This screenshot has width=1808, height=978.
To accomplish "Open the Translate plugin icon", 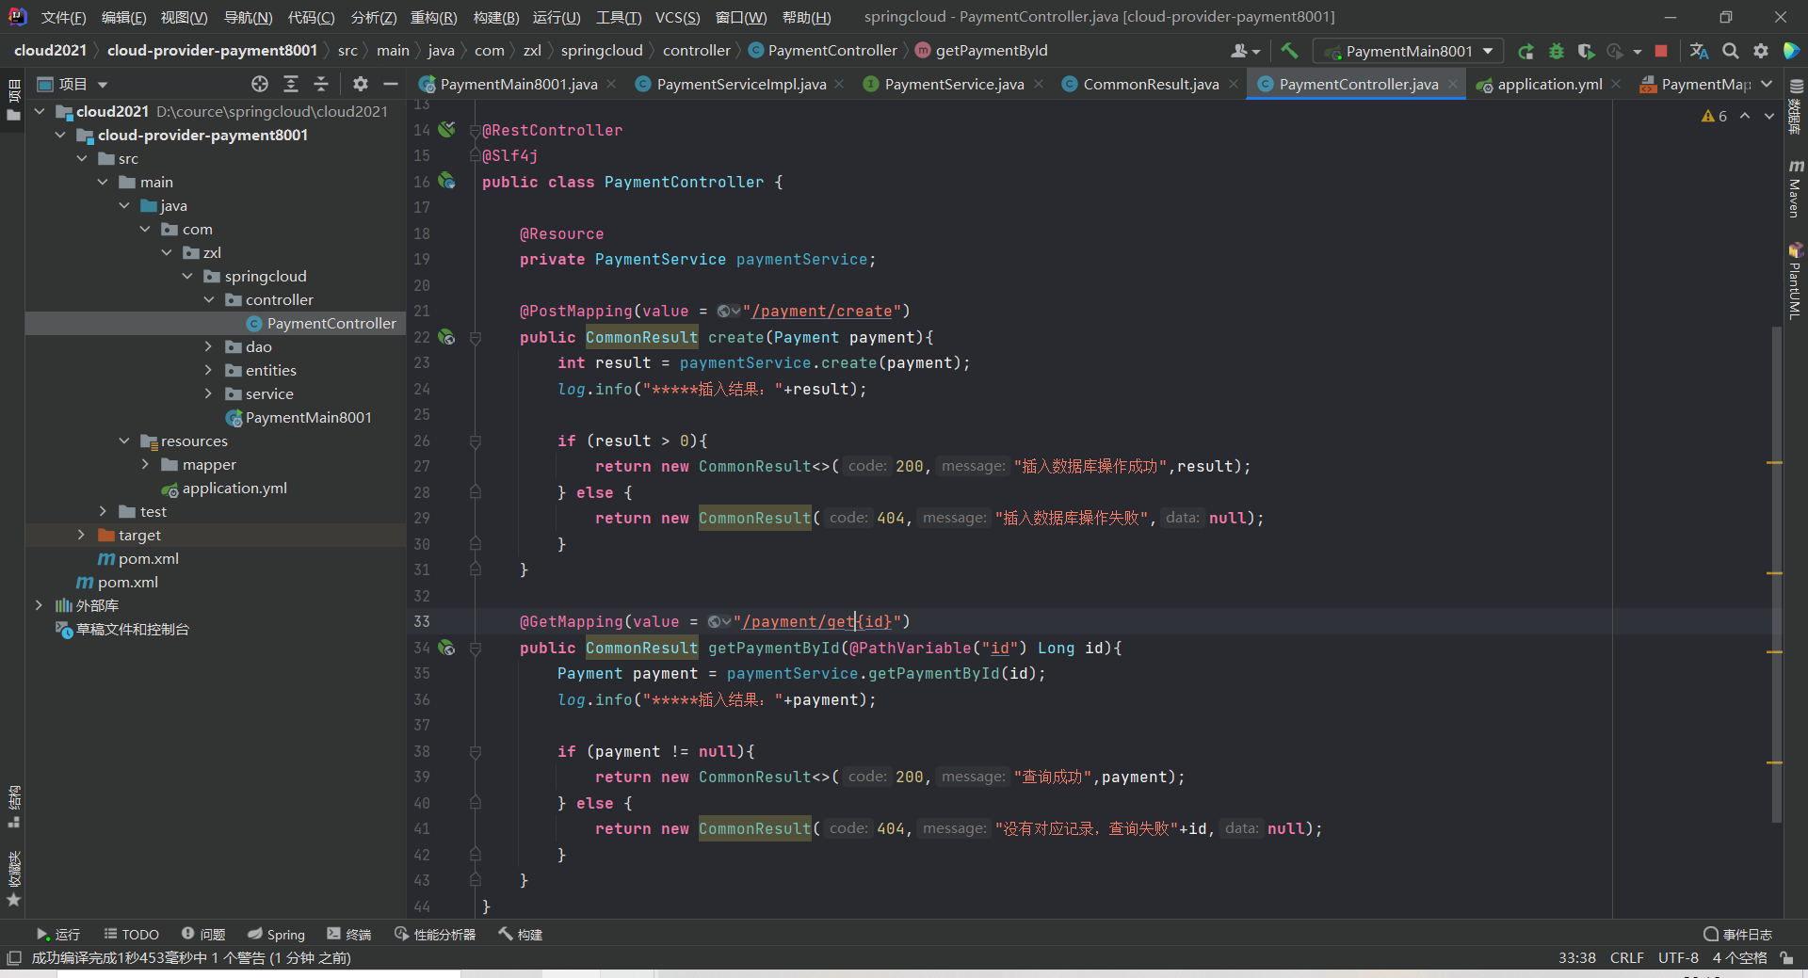I will point(1699,51).
